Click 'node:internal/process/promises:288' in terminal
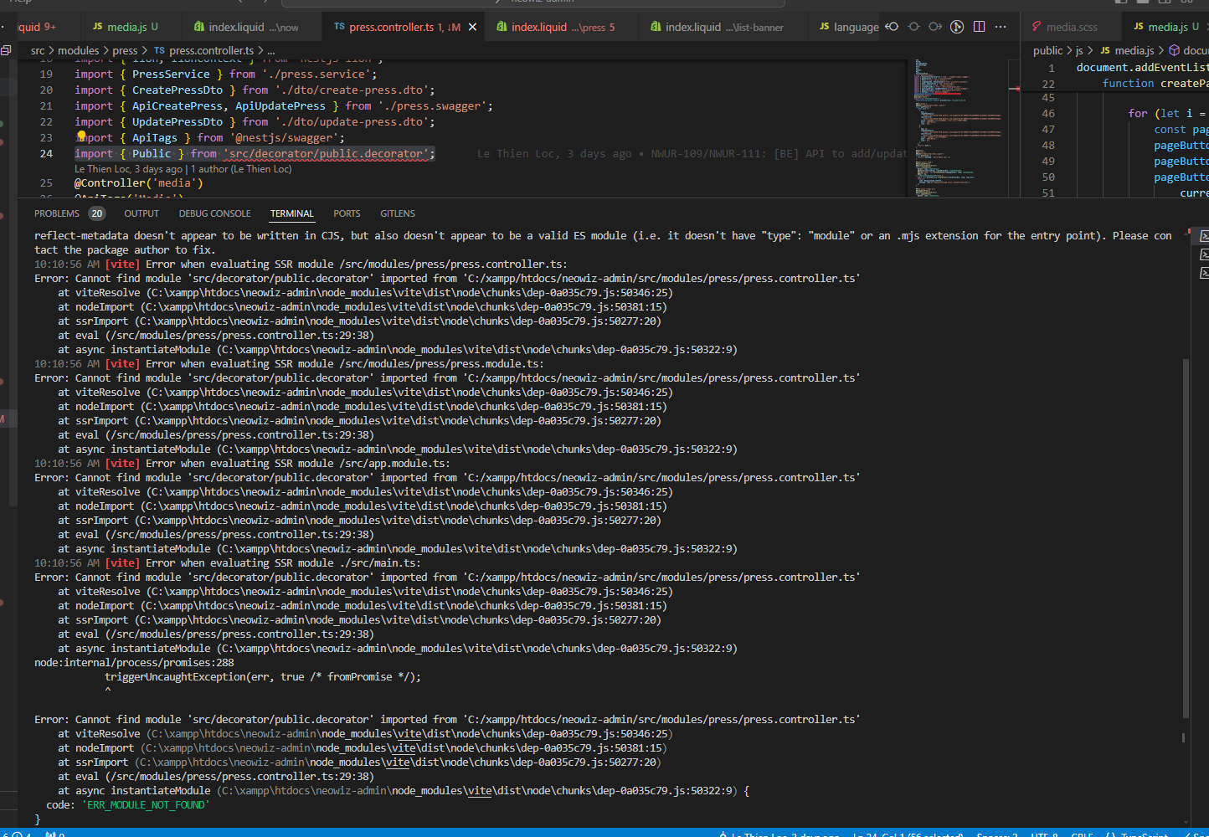Viewport: 1209px width, 837px height. coord(134,663)
